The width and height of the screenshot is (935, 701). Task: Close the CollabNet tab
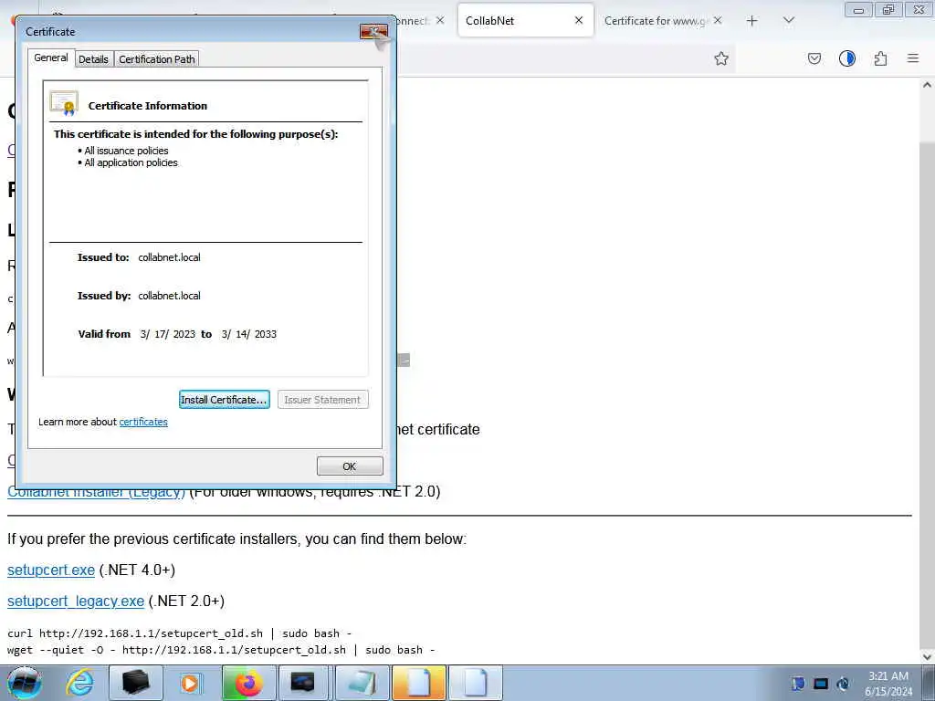click(x=578, y=20)
